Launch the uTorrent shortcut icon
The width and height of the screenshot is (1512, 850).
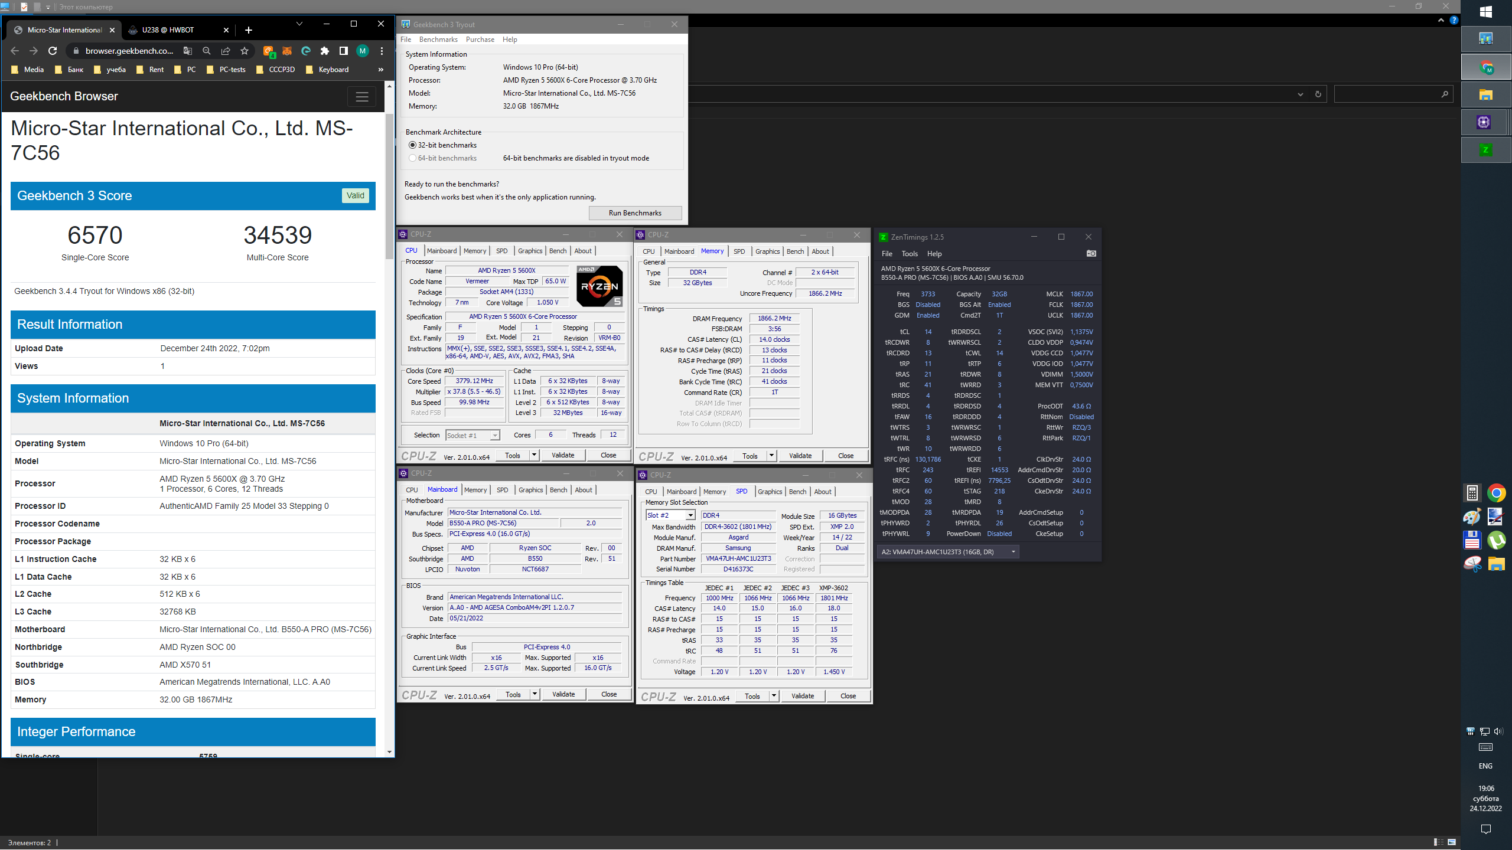[x=1497, y=541]
